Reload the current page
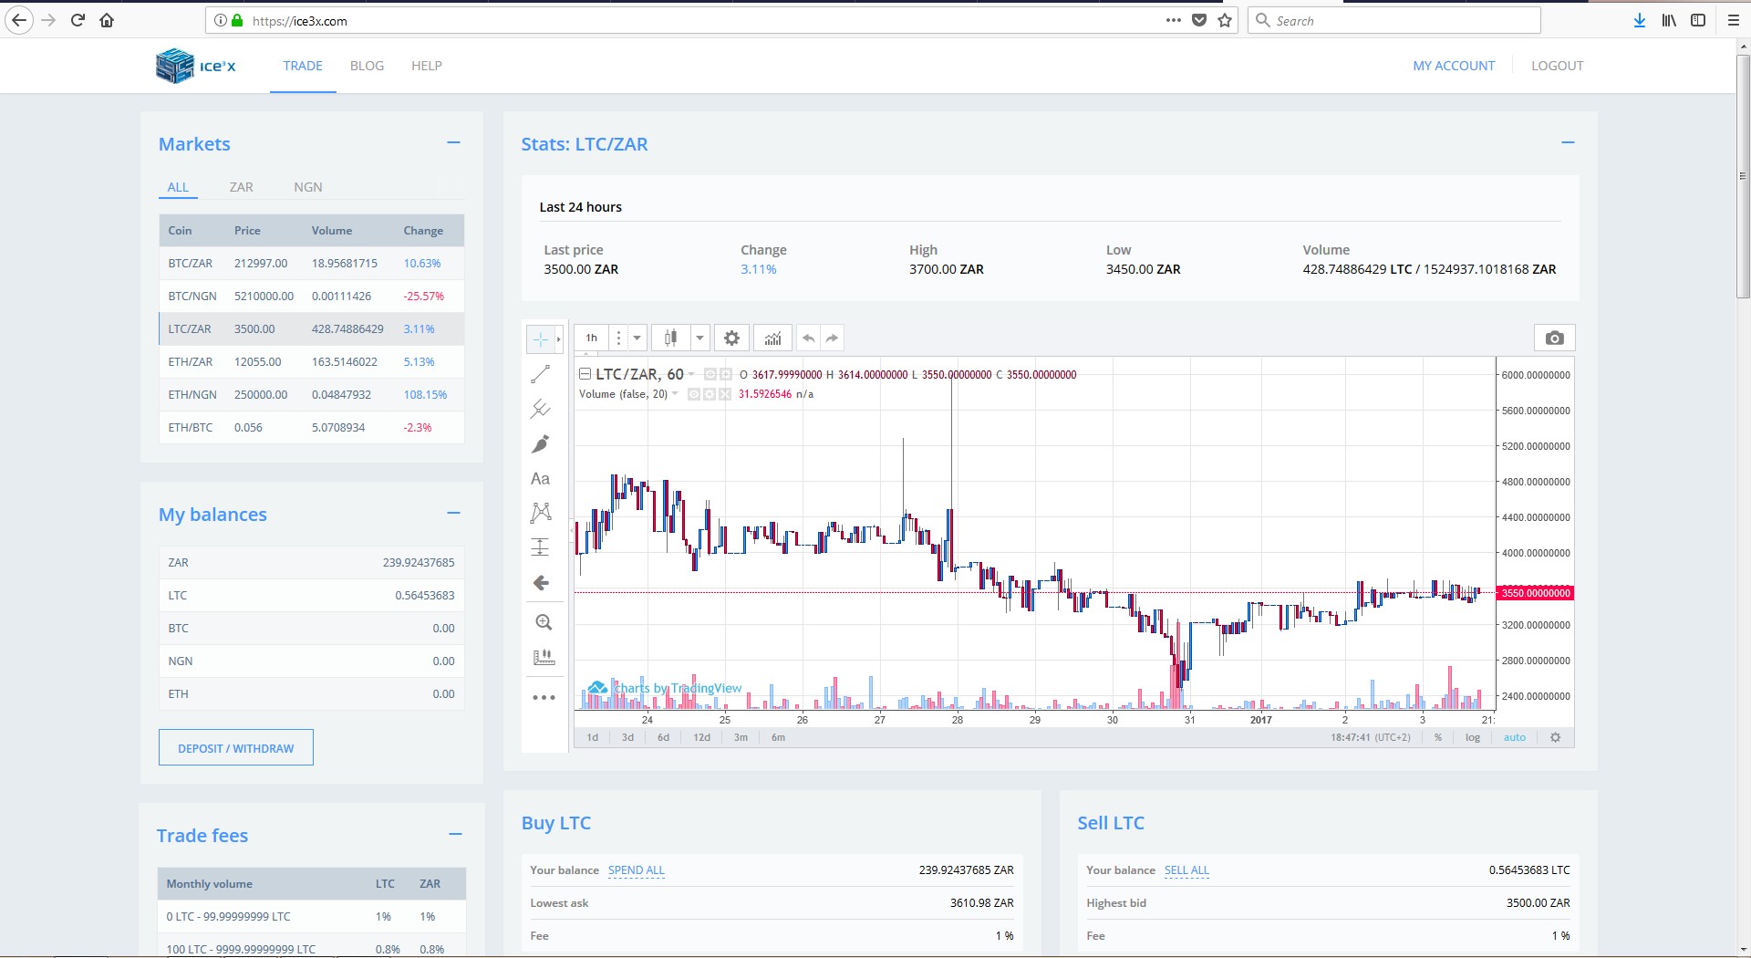 click(x=78, y=20)
